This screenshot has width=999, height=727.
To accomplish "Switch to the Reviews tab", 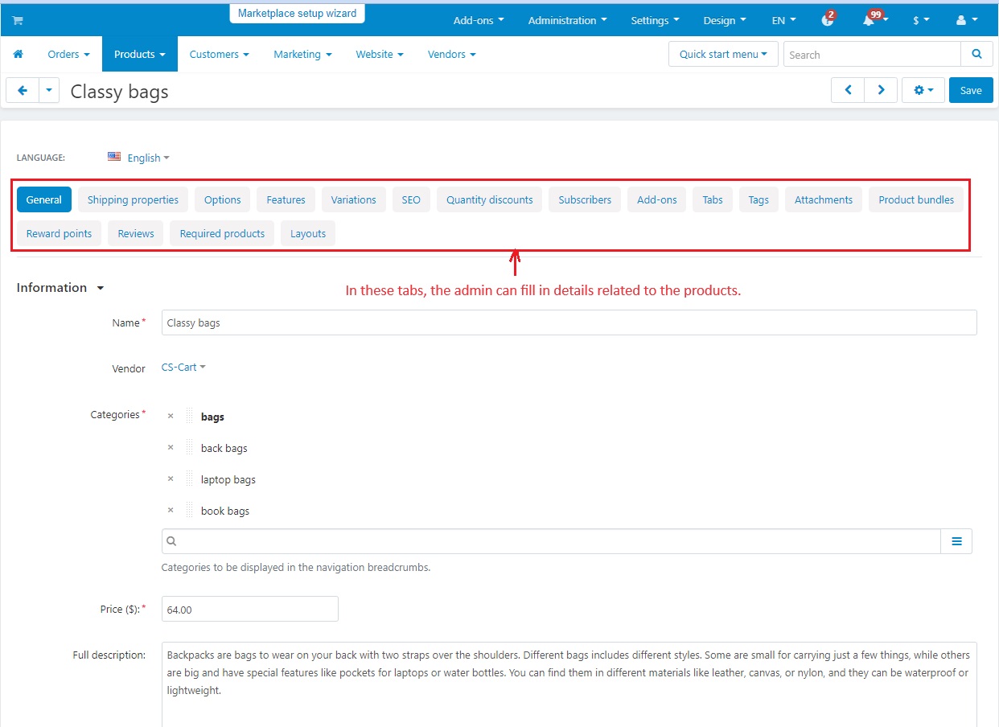I will [136, 233].
